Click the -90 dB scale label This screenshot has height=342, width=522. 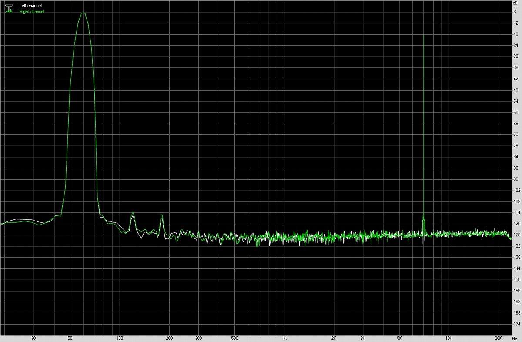click(x=516, y=168)
